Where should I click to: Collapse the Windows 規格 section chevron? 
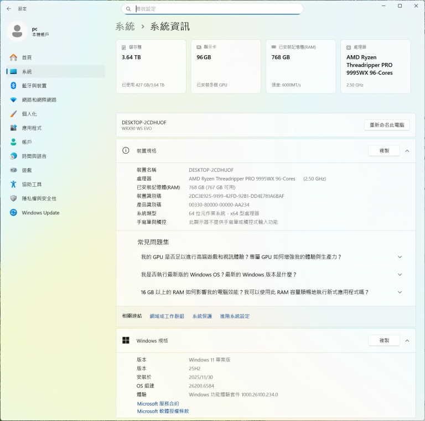pyautogui.click(x=407, y=341)
